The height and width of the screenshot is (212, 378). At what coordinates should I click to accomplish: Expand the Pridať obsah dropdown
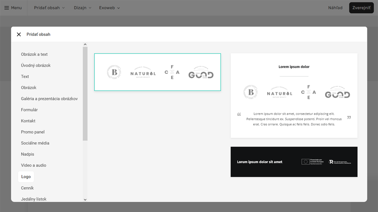tap(49, 8)
